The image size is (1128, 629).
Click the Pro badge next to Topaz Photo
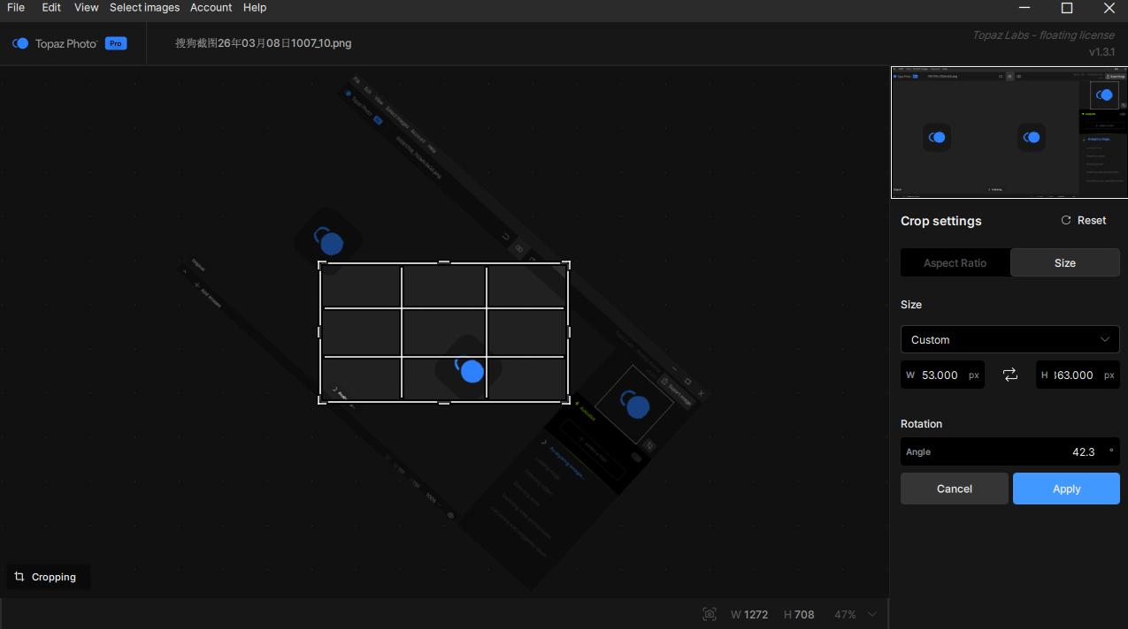[115, 43]
